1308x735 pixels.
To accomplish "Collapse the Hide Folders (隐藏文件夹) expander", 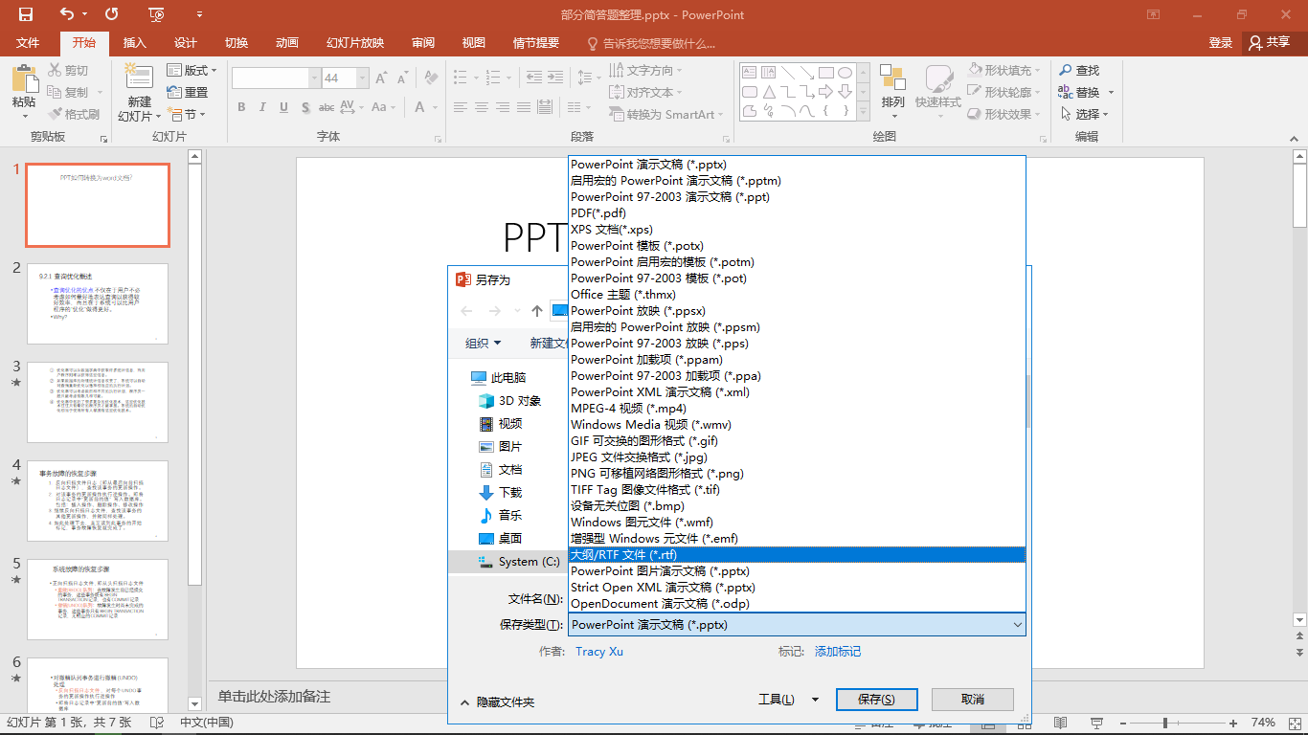I will 496,702.
